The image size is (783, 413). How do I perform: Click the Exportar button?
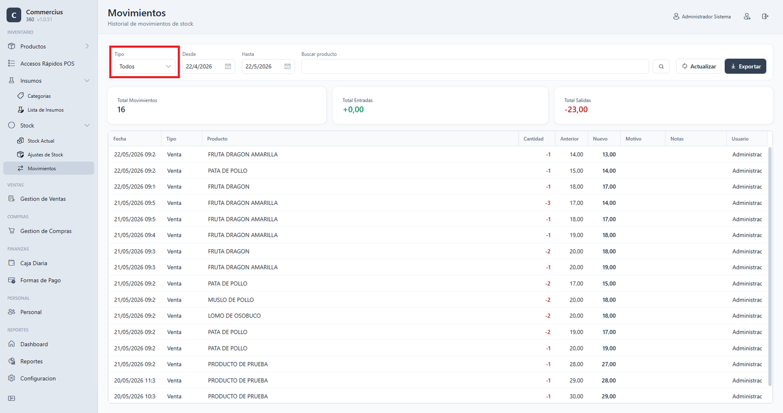pos(745,66)
